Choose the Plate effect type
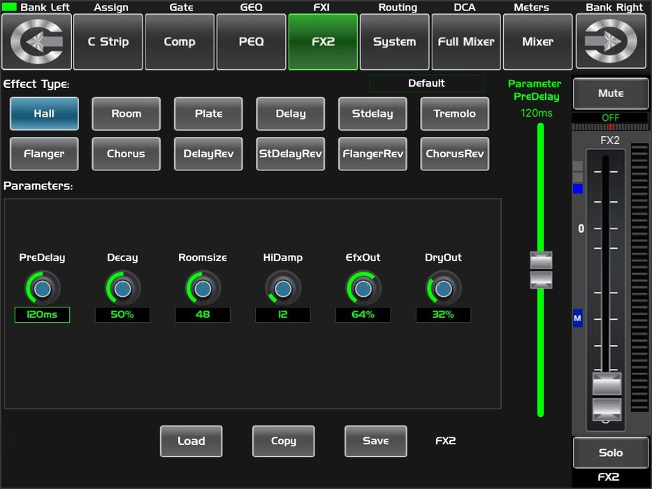652x489 pixels. pos(208,113)
